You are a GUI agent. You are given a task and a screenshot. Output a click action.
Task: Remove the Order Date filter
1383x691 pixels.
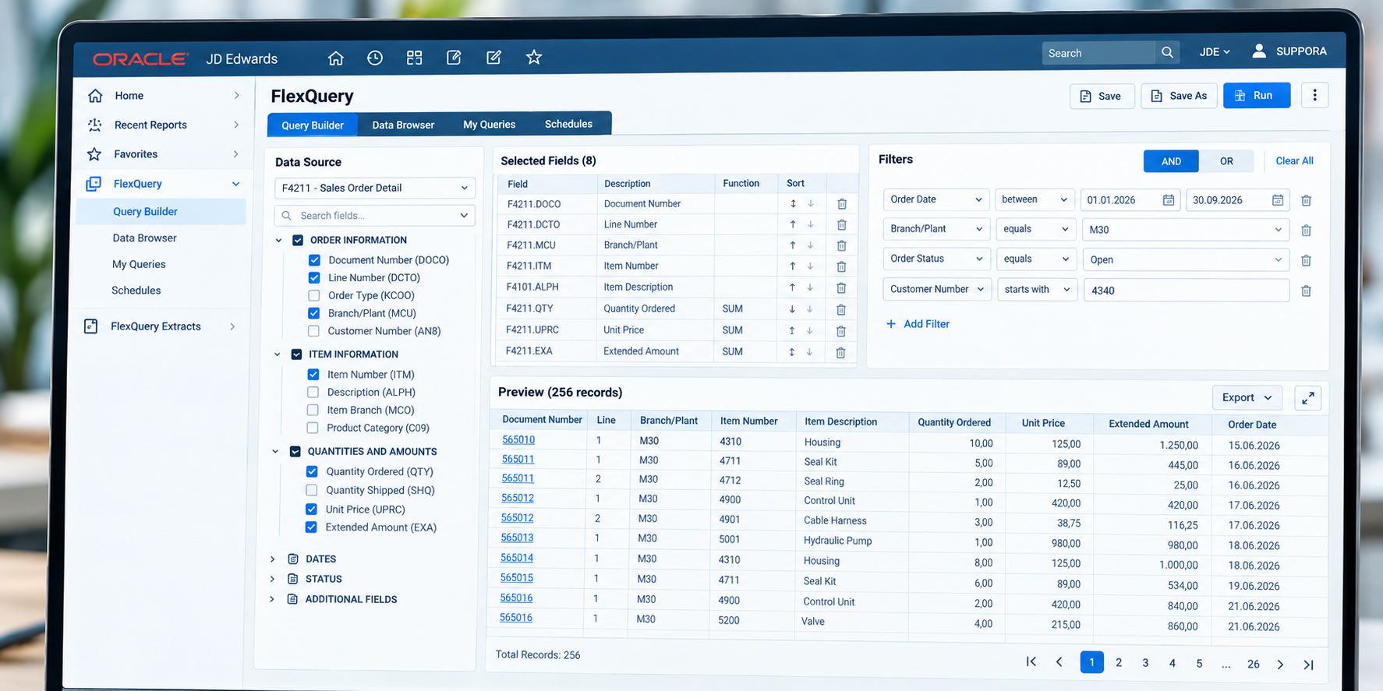point(1306,200)
